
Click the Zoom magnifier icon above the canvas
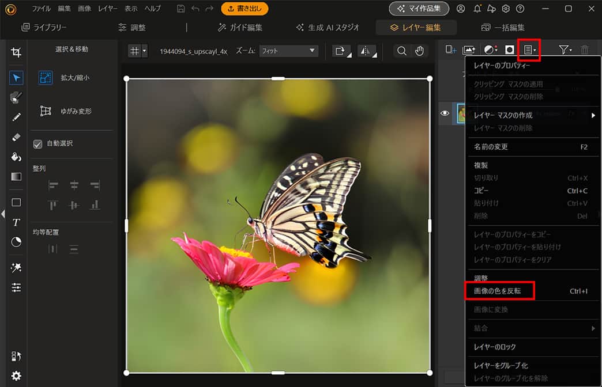[401, 51]
